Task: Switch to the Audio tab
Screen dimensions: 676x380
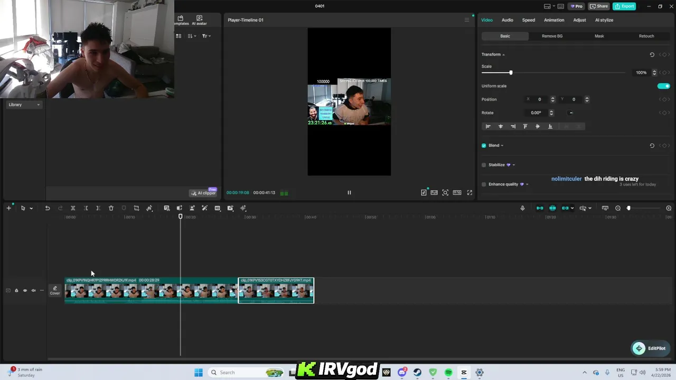Action: (507, 20)
